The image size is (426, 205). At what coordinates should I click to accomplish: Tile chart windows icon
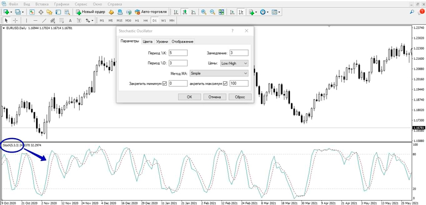point(221,12)
